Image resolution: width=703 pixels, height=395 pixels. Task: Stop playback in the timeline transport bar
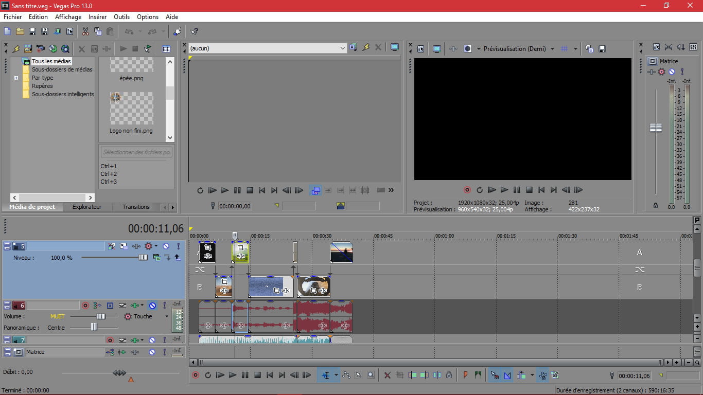point(257,375)
